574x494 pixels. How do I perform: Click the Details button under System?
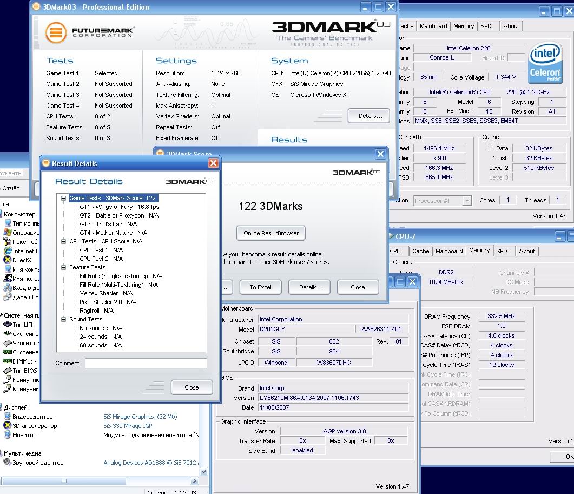[370, 116]
